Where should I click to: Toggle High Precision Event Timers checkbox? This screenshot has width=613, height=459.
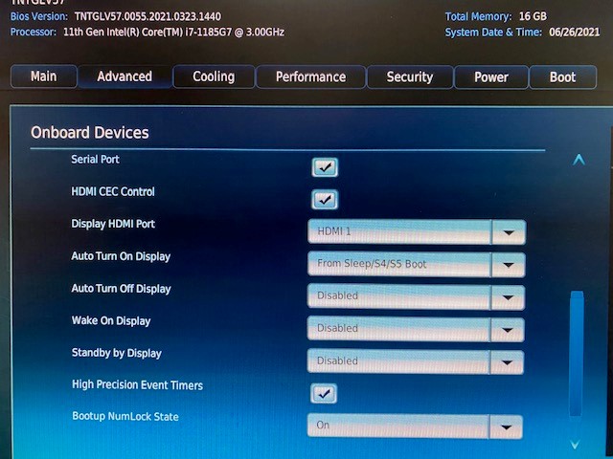coord(325,393)
